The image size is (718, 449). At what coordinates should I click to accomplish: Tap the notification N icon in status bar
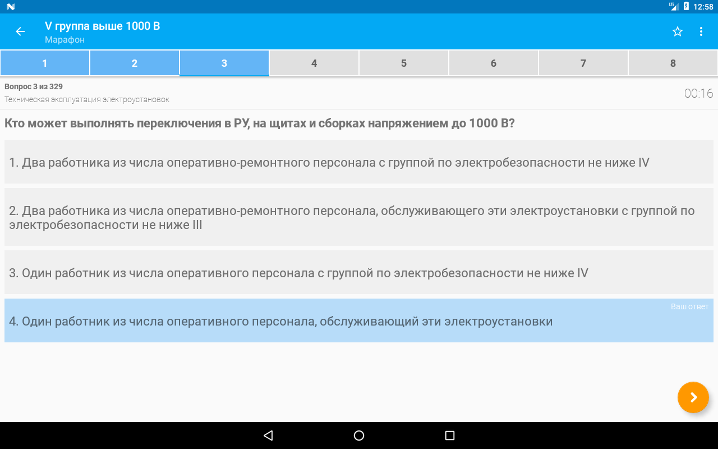11,7
